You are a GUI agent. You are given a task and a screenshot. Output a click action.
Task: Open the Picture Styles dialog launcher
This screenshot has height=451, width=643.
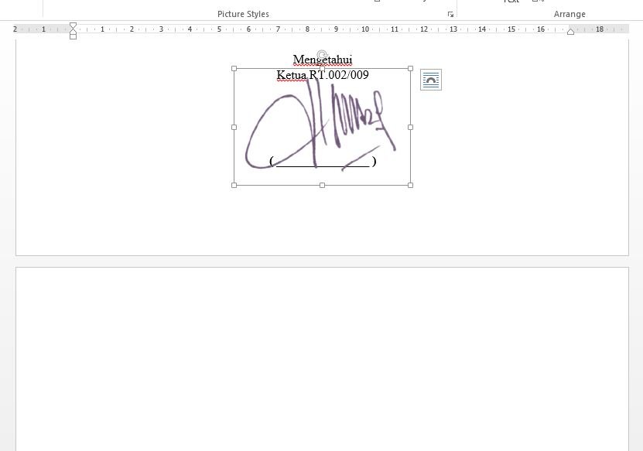(x=450, y=15)
